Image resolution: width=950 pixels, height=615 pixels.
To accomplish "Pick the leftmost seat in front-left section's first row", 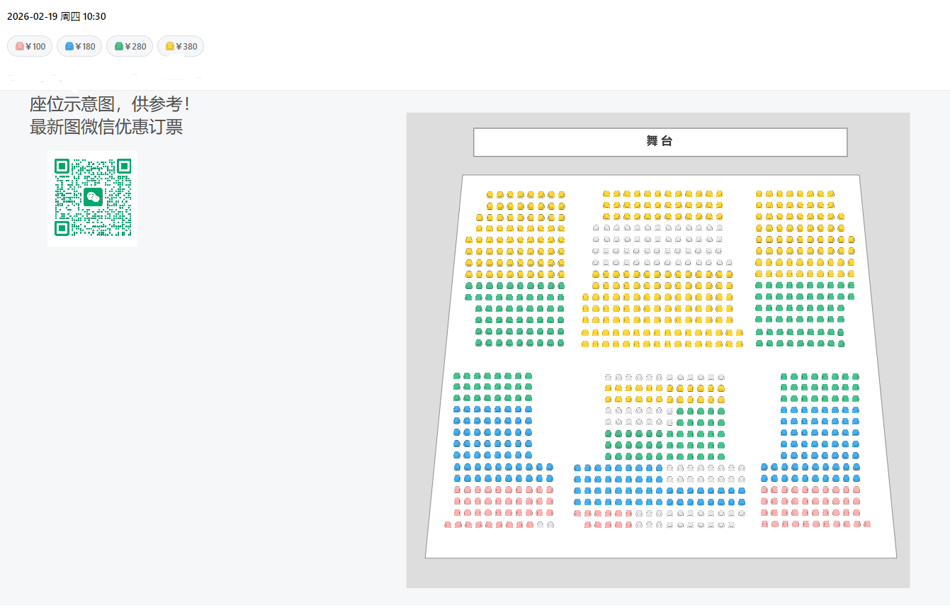I will point(490,194).
